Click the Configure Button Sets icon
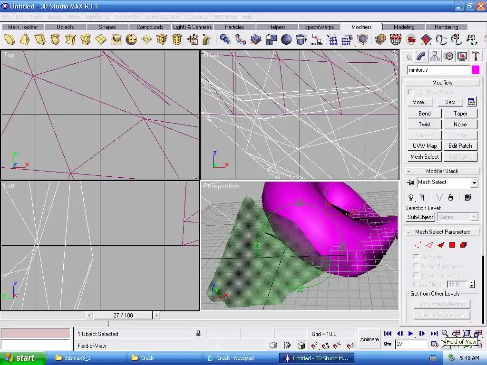 pos(471,102)
